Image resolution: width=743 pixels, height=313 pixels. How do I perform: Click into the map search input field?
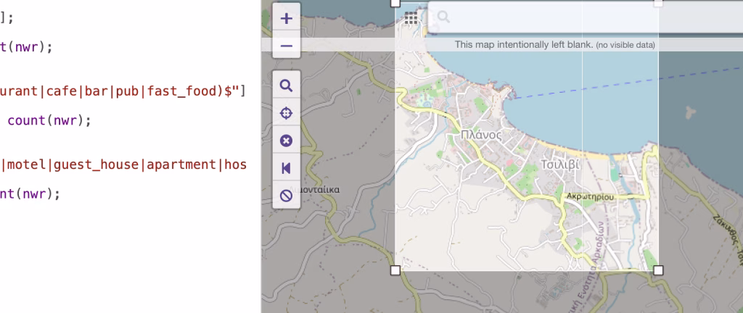pos(580,17)
